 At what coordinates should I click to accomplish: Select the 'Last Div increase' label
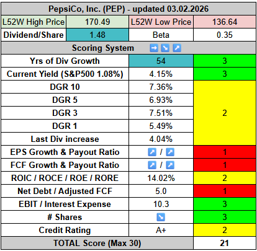pos(65,139)
